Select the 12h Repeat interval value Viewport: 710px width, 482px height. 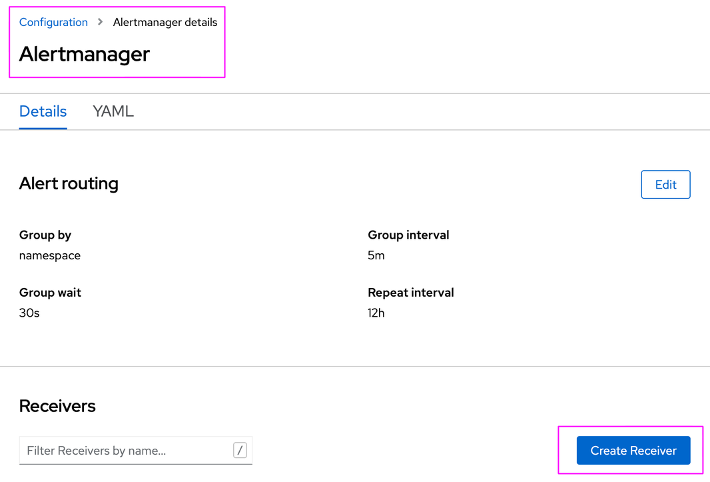point(376,313)
